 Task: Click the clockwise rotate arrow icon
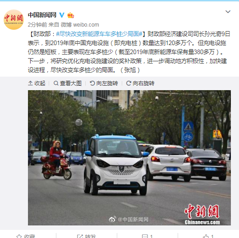pyautogui.click(x=129, y=83)
